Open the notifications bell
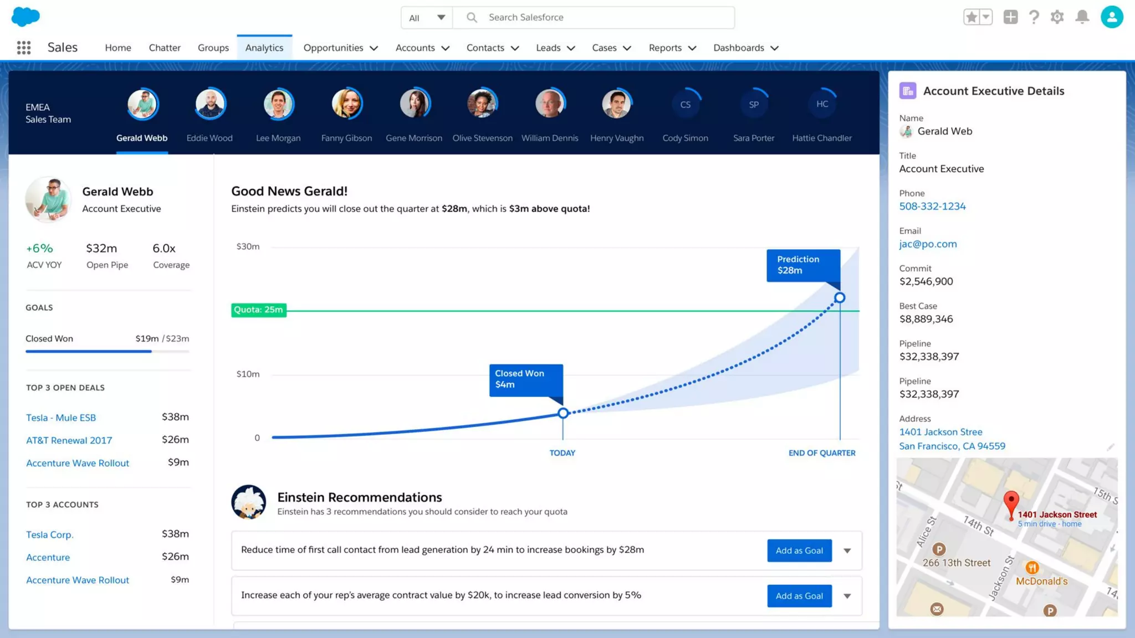Screen dimensions: 1135x638 coord(1082,17)
